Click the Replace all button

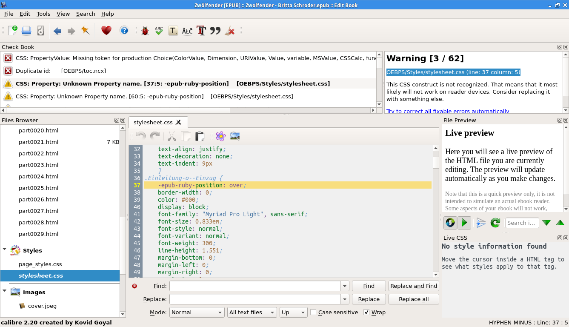tap(413, 299)
